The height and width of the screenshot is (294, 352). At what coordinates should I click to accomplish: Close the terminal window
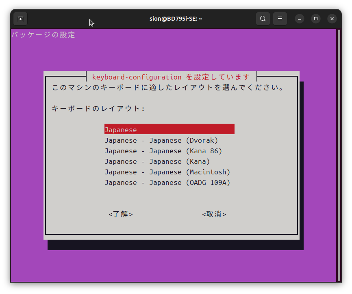pyautogui.click(x=332, y=19)
